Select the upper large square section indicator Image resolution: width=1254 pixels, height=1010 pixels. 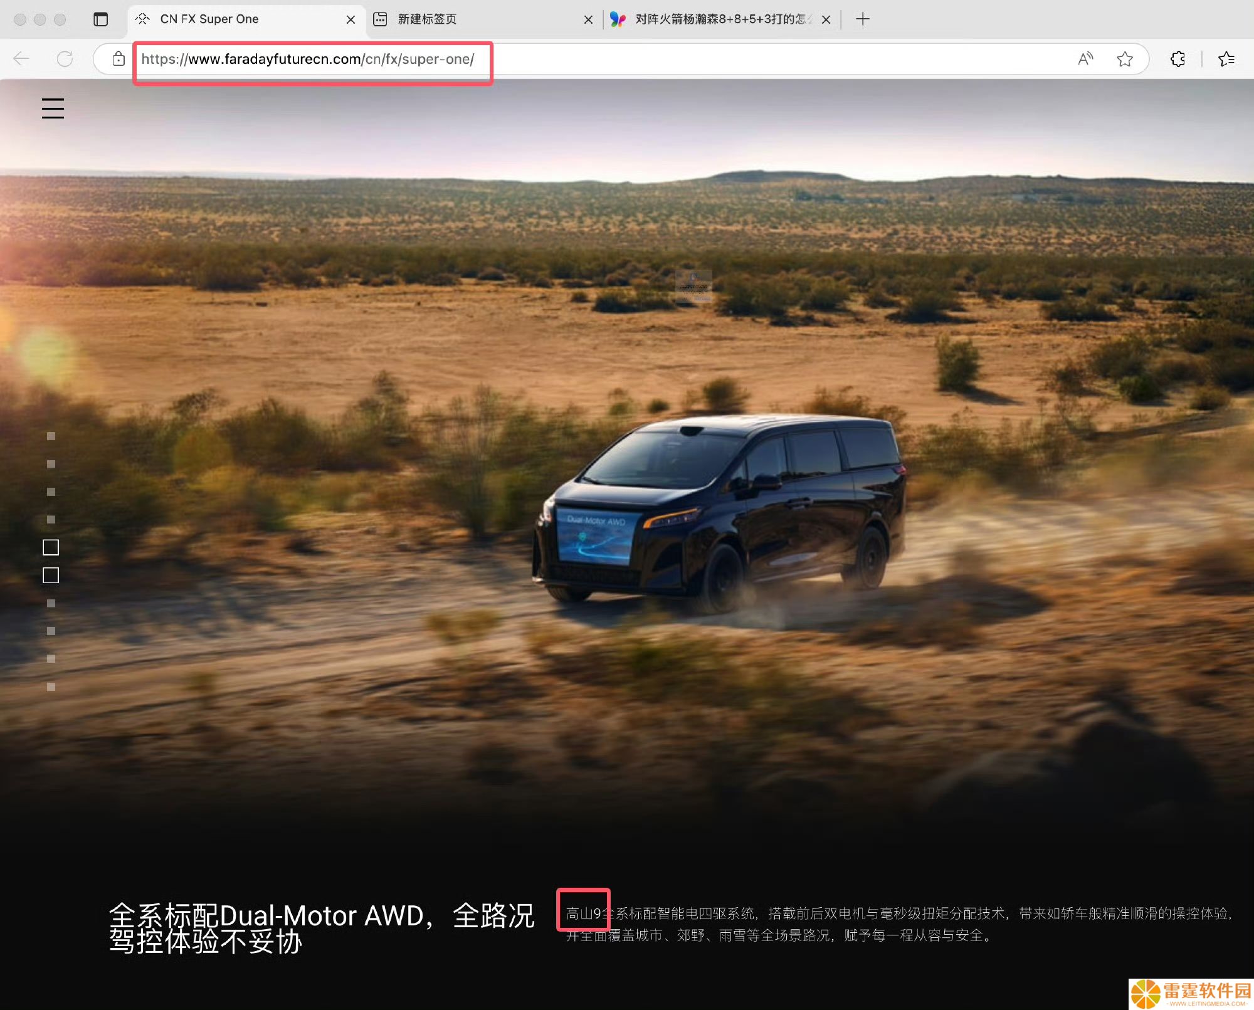point(51,547)
